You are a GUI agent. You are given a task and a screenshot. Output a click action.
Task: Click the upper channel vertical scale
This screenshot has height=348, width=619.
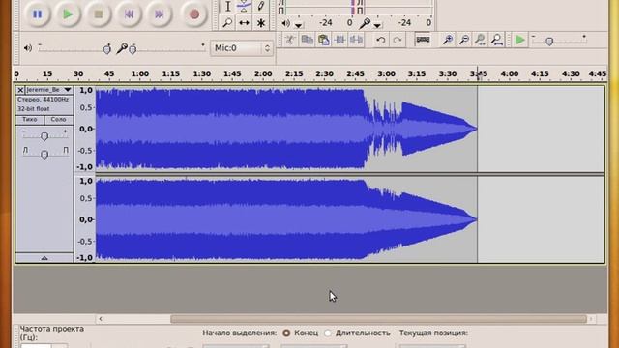[x=85, y=129]
